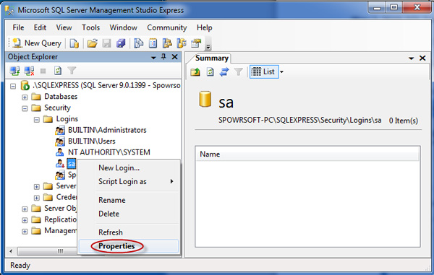Image resolution: width=434 pixels, height=275 pixels.
Task: Select the sa login item
Action: [x=71, y=164]
